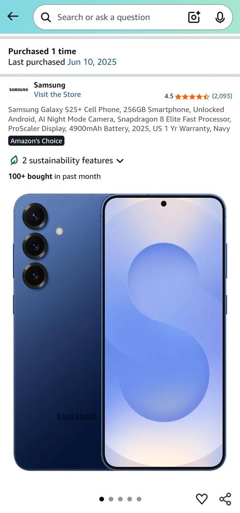This screenshot has height=513, width=240.
Task: Open camera lens visual search
Action: 194,17
